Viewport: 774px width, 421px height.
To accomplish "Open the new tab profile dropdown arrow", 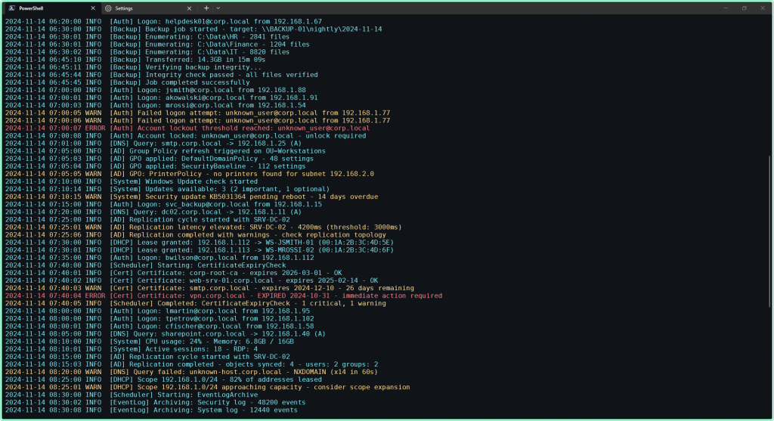I will tap(218, 8).
